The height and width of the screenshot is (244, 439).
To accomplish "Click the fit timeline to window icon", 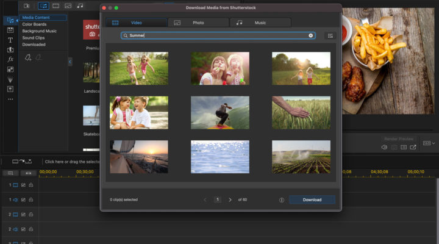I will click(28, 173).
